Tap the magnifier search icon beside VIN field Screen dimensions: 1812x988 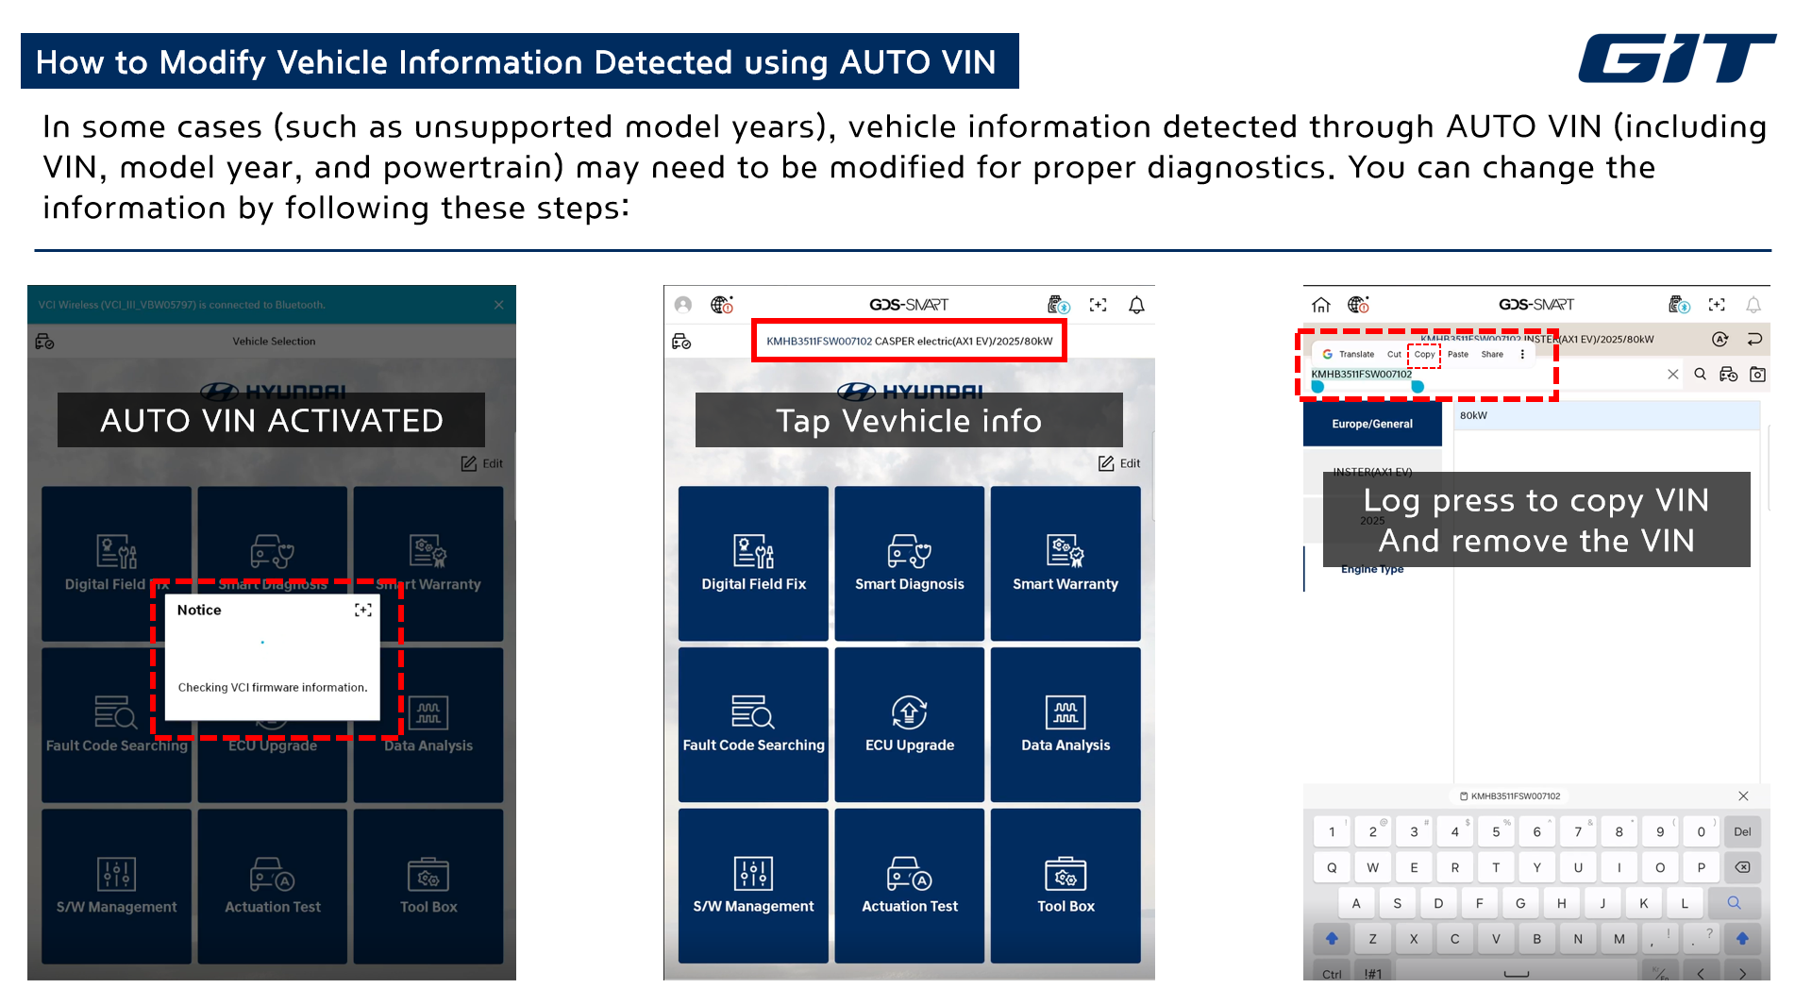pos(1700,375)
